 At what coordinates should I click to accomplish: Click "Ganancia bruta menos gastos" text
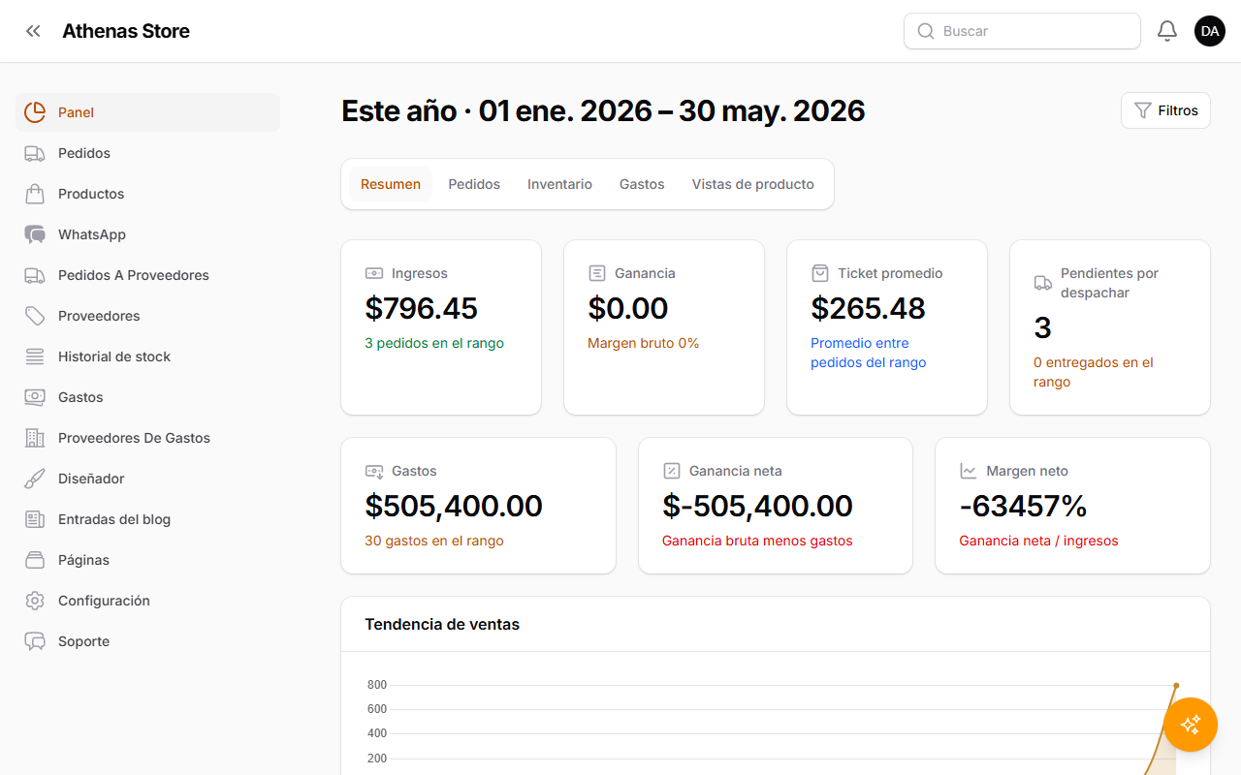click(757, 541)
